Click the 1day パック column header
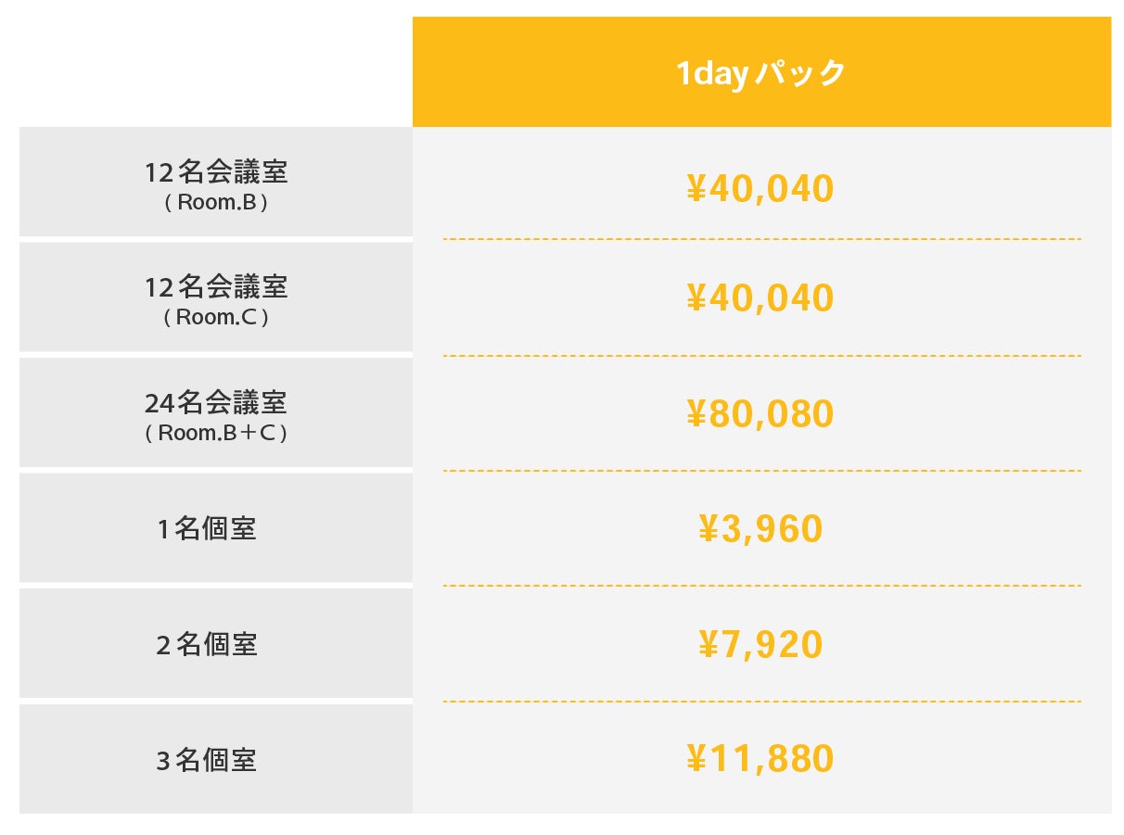 click(x=760, y=72)
